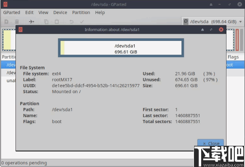Click the label value rootMX17

(62, 80)
